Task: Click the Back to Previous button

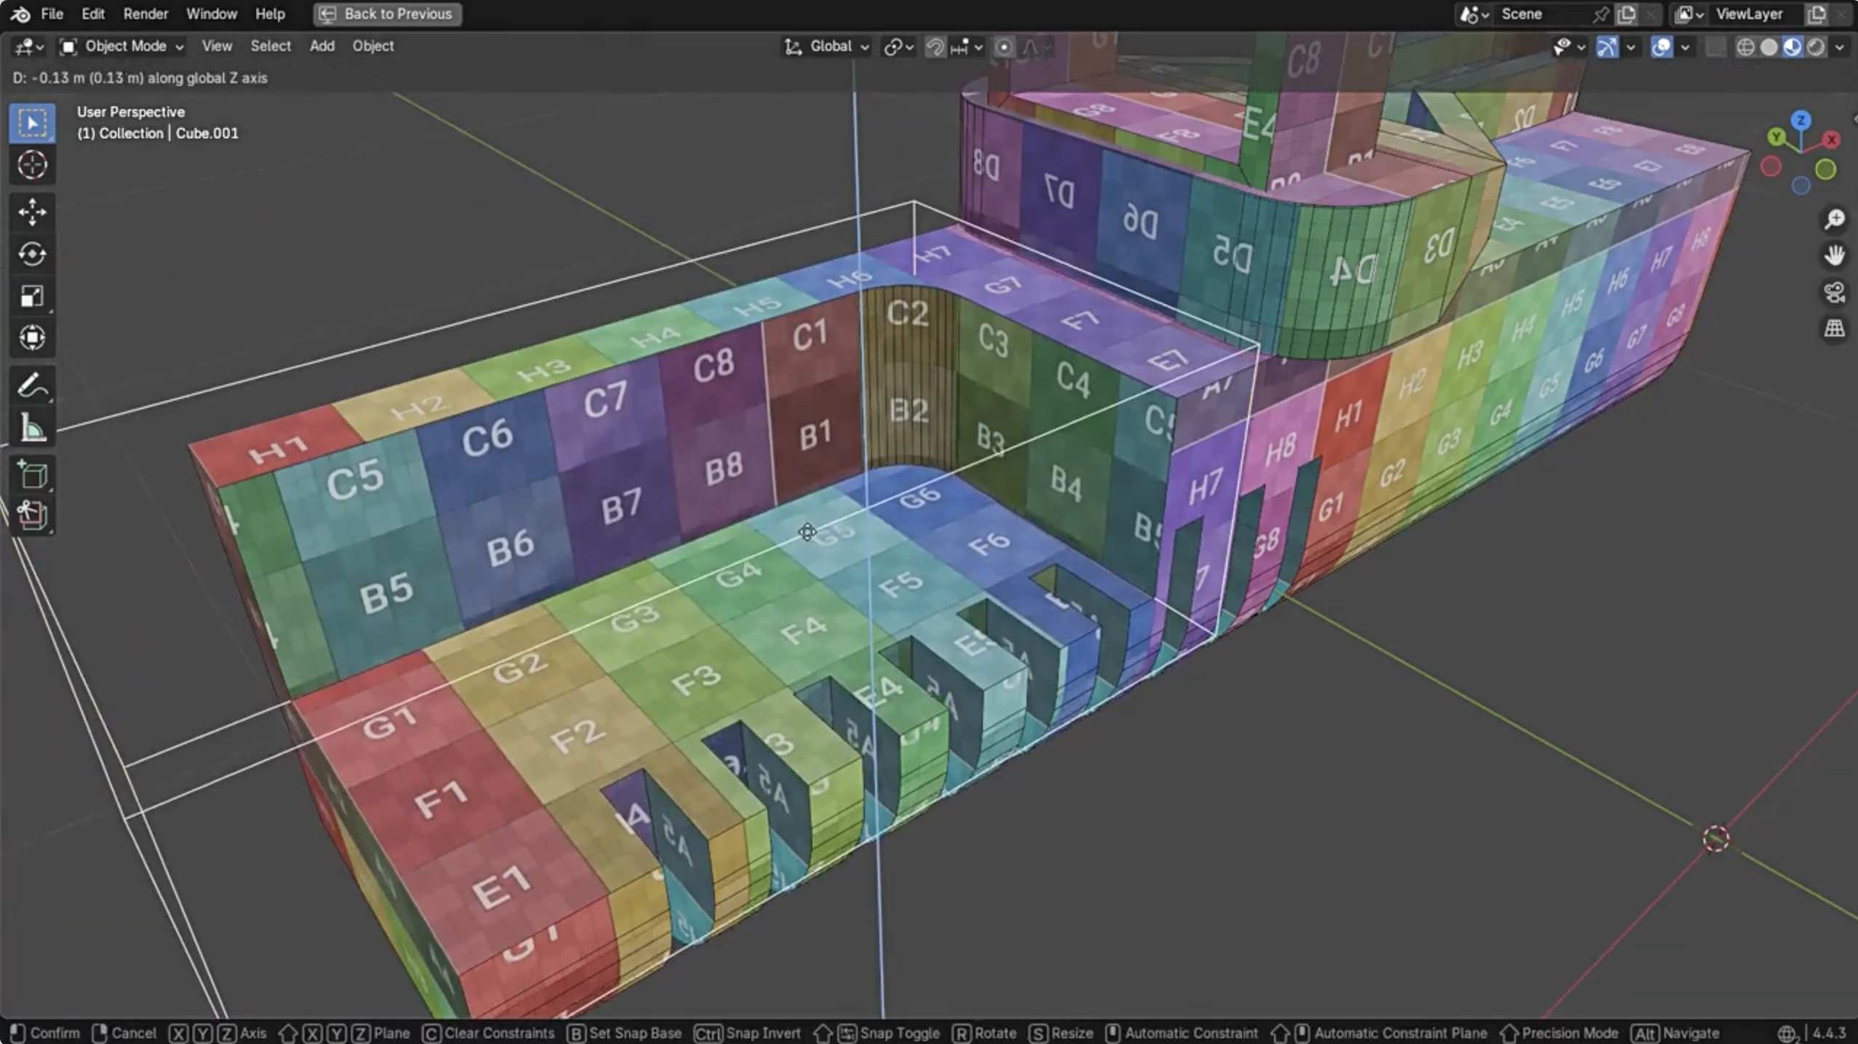Action: (387, 14)
